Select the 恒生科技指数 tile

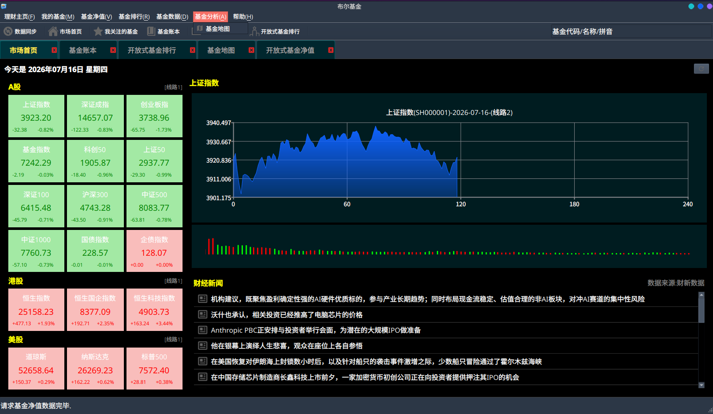155,310
